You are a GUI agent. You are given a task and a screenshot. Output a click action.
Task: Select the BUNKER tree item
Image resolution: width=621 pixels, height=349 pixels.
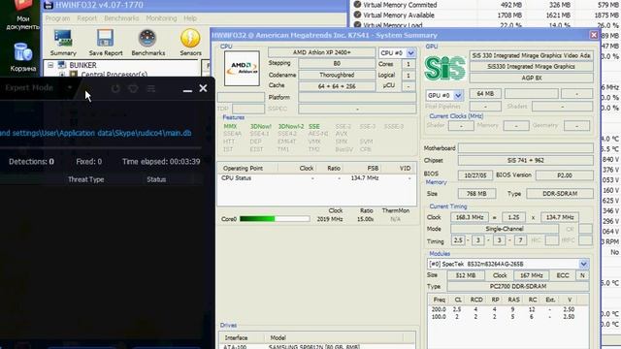pos(82,65)
